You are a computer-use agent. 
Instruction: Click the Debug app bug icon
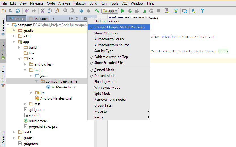tap(130, 11)
